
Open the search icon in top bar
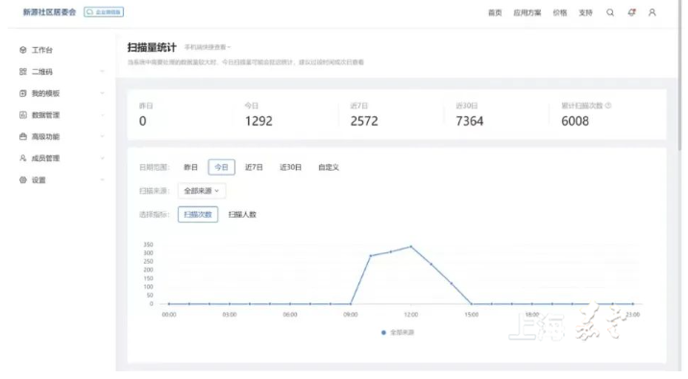(x=610, y=12)
